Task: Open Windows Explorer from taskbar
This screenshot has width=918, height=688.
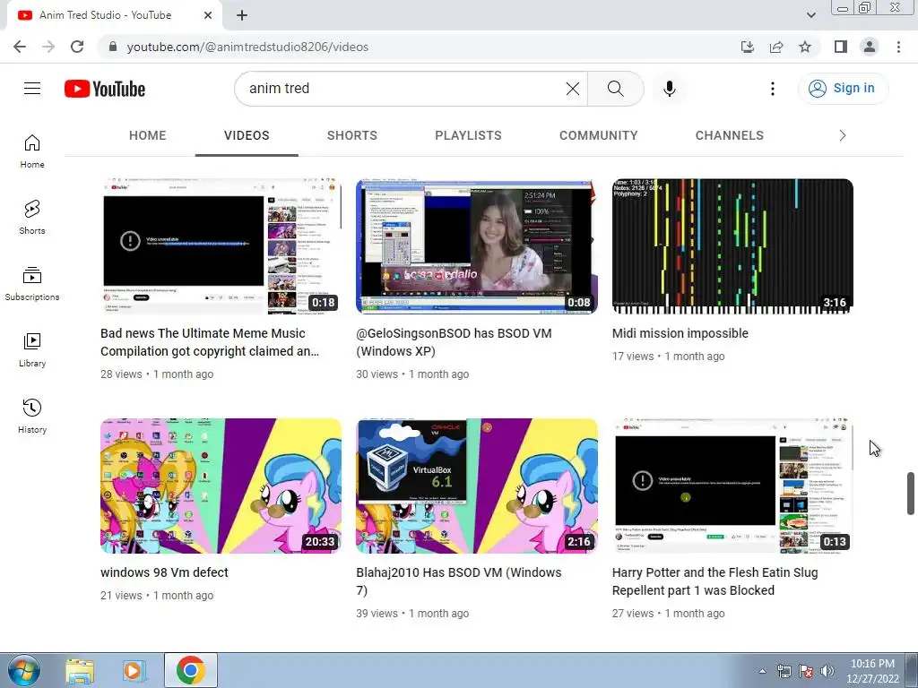Action: tap(80, 671)
